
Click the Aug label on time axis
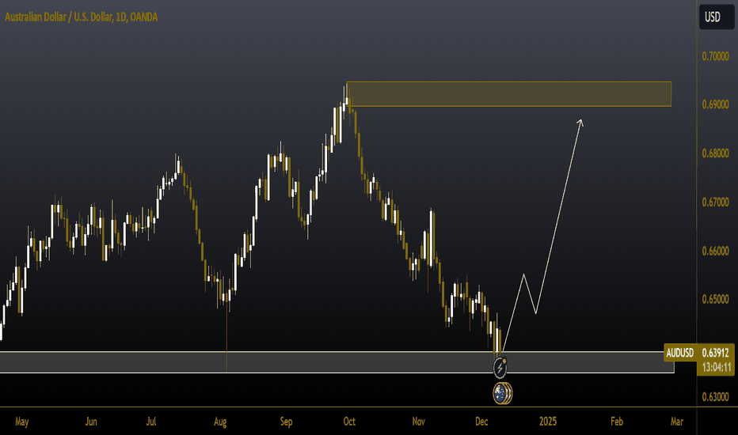(x=220, y=422)
